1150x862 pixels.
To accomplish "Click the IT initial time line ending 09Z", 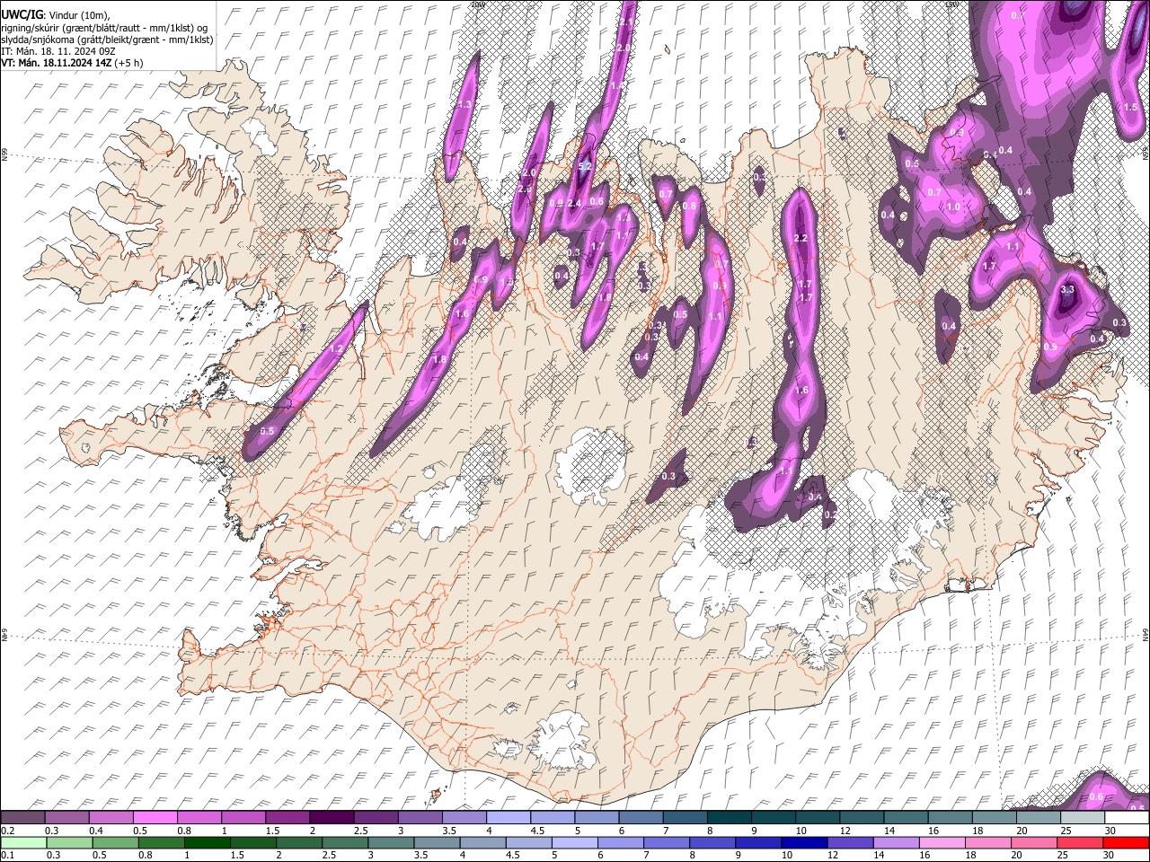I will point(58,51).
